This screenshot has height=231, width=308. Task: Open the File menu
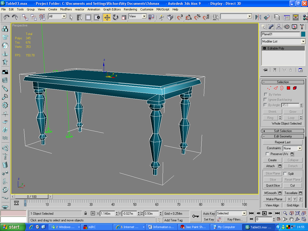(3, 9)
